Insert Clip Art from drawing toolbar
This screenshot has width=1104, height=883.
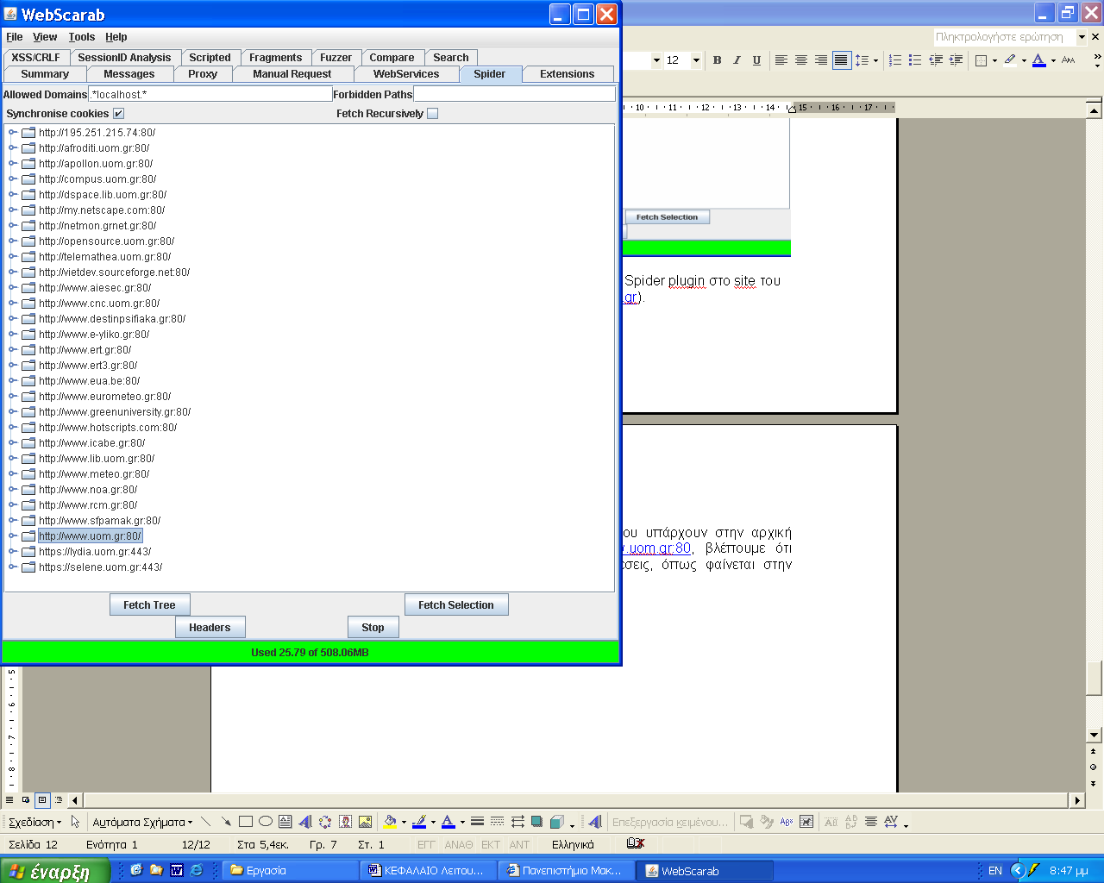pyautogui.click(x=345, y=822)
